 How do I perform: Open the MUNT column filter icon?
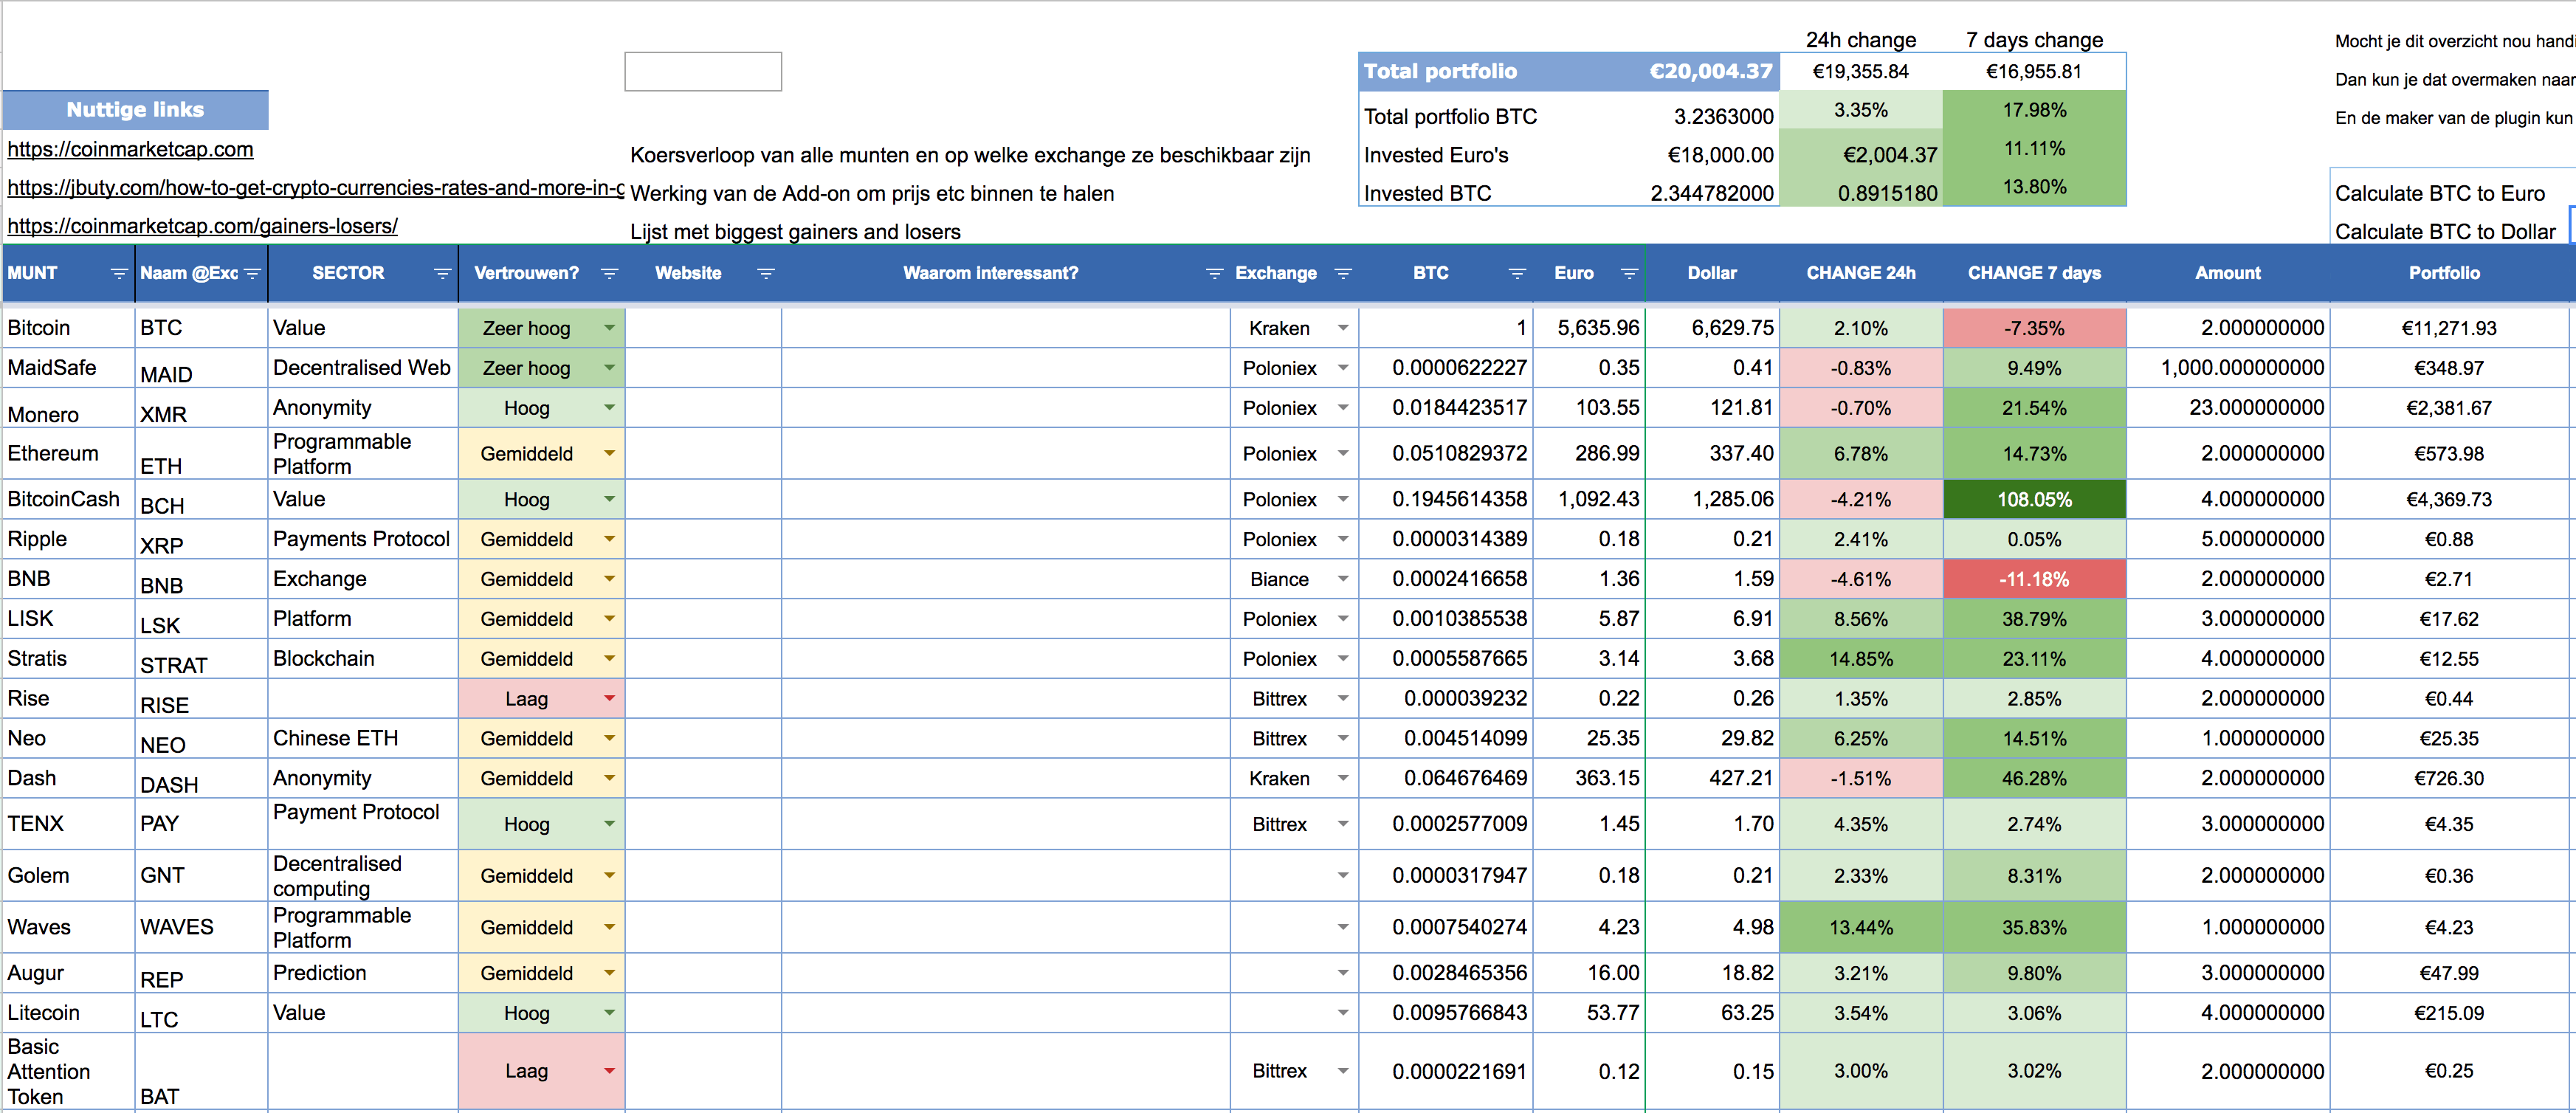(x=118, y=273)
